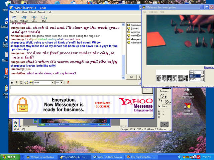Open the Friend menu
Viewport: 214px width, 160px height.
click(32, 12)
